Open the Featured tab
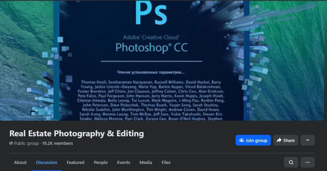327x171 pixels. (x=75, y=163)
